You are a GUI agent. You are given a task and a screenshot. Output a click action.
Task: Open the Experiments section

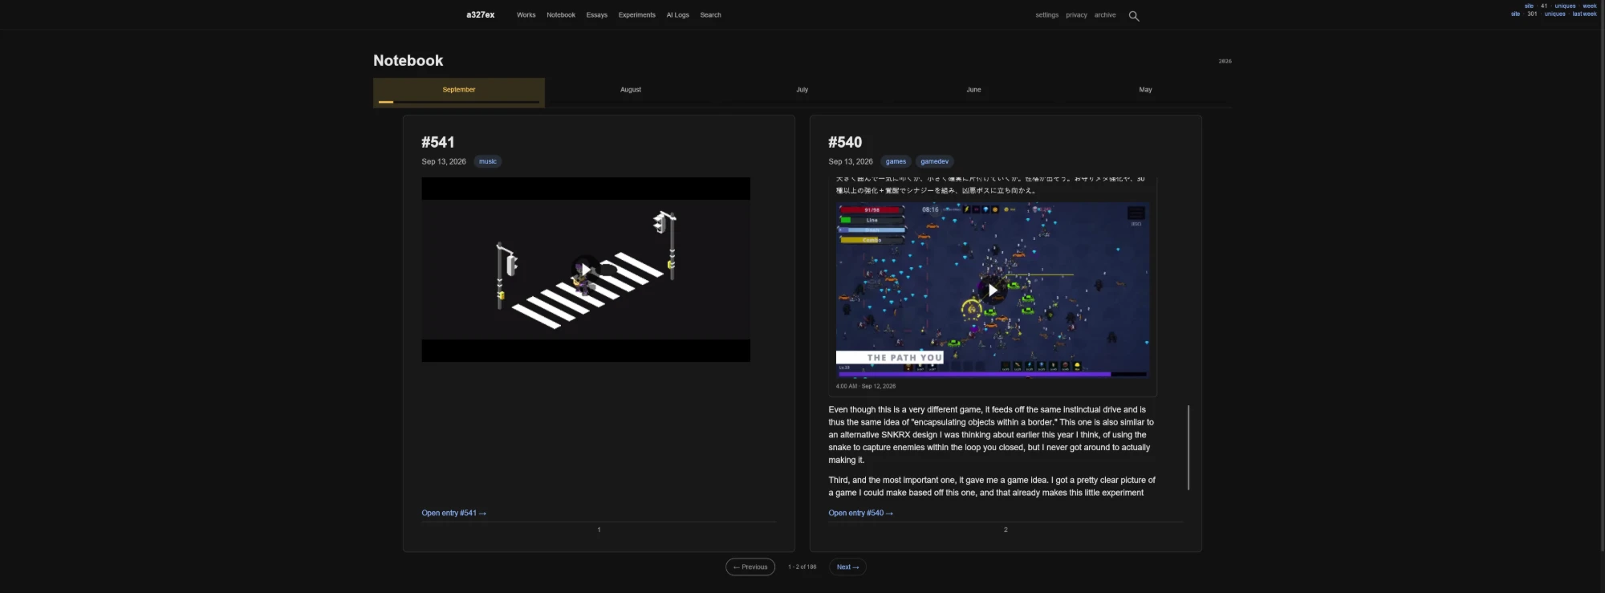(x=636, y=14)
